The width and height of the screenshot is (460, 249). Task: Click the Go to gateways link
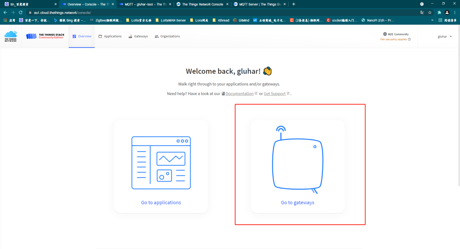tap(297, 203)
